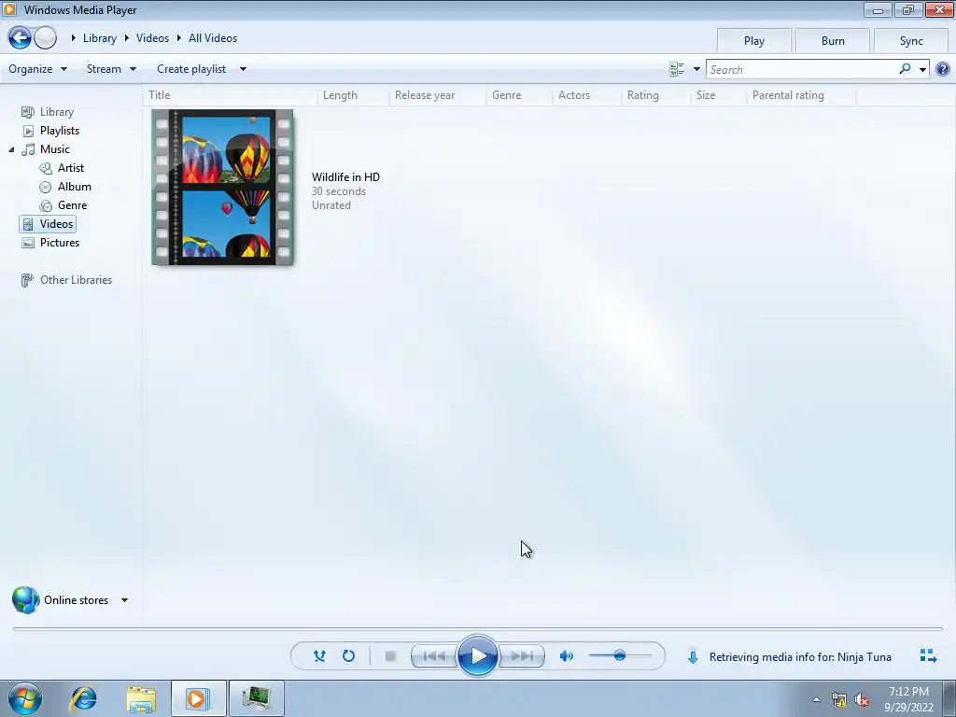This screenshot has height=717, width=956.
Task: Select Wildlife in HD video thumbnail
Action: [x=222, y=187]
